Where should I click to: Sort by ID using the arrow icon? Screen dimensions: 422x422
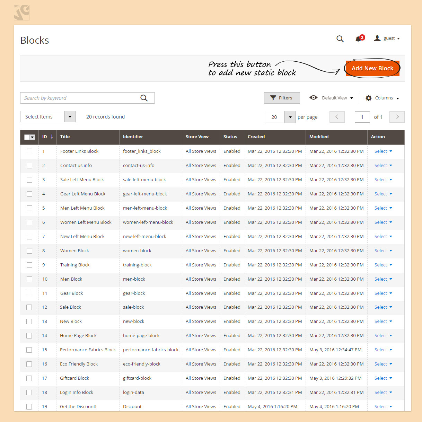tap(52, 137)
